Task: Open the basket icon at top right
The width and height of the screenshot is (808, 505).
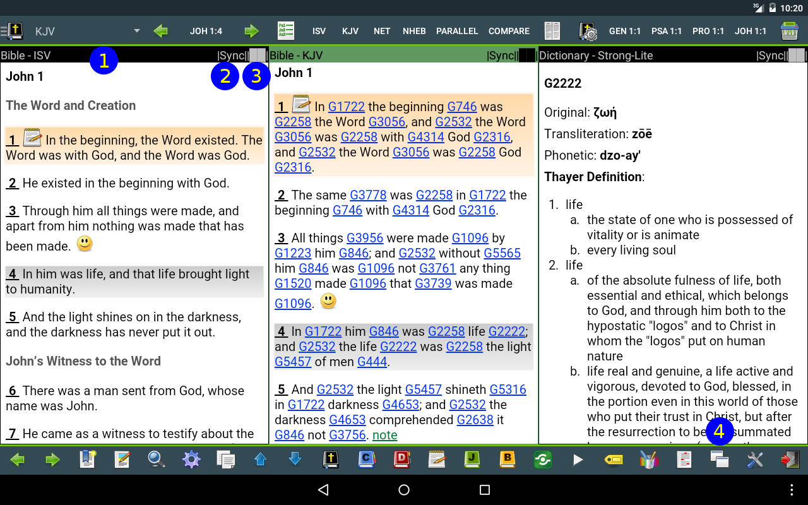Action: click(790, 31)
